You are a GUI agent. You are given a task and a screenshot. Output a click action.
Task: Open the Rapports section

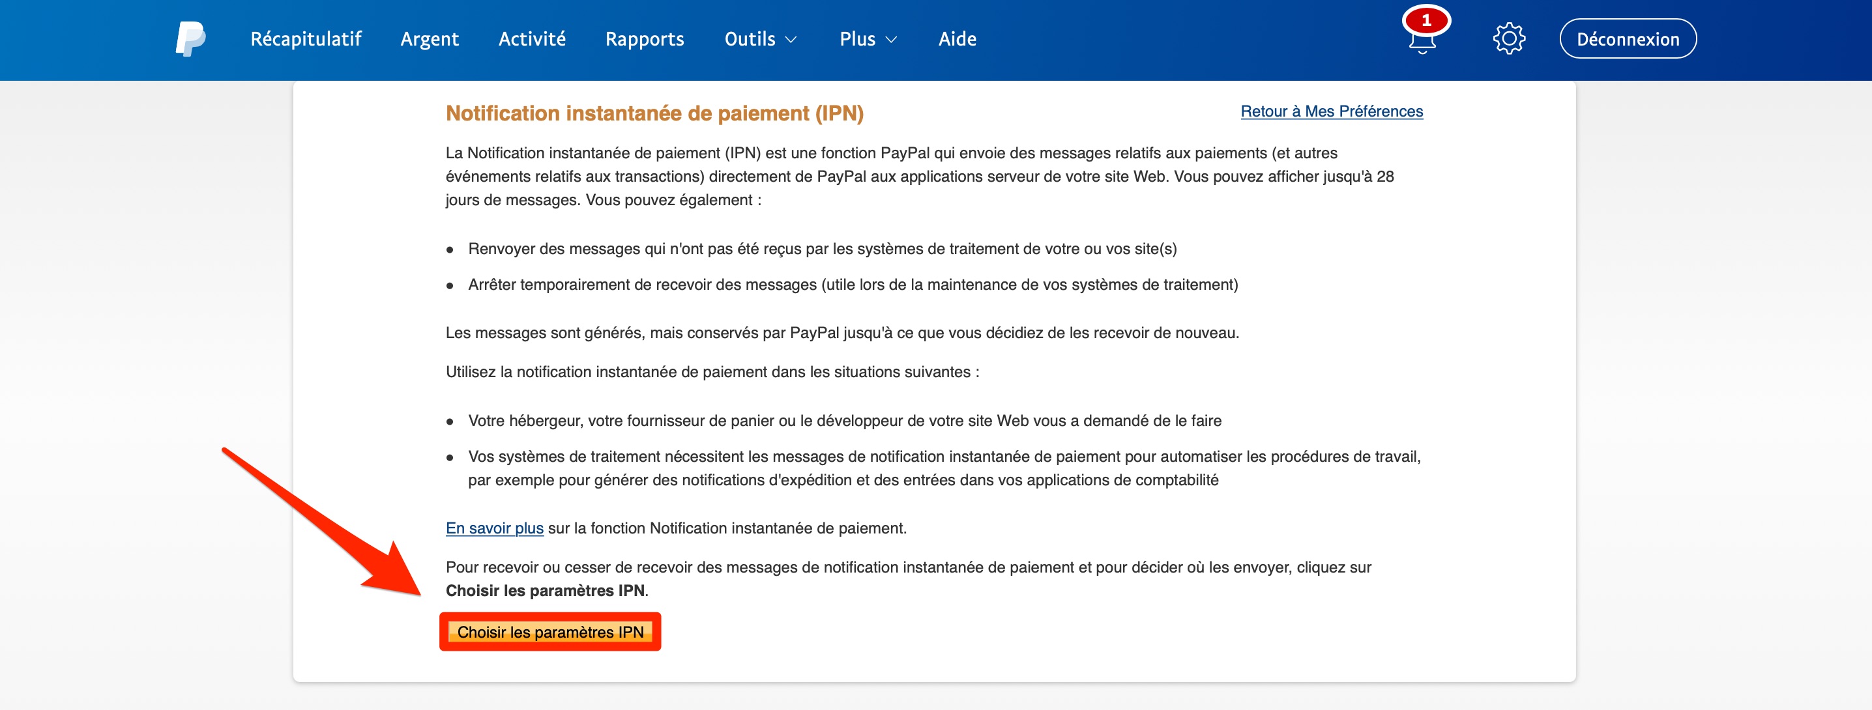(x=645, y=39)
